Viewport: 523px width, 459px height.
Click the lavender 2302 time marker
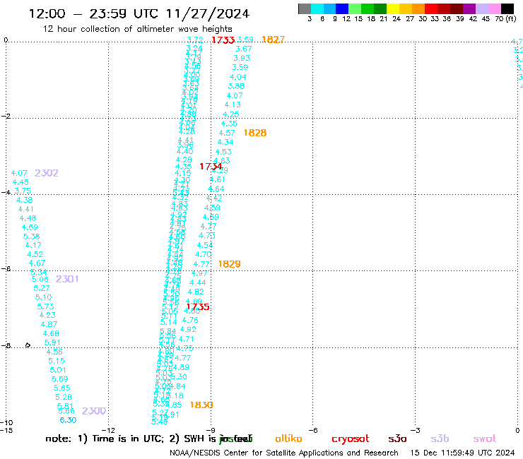pyautogui.click(x=47, y=173)
